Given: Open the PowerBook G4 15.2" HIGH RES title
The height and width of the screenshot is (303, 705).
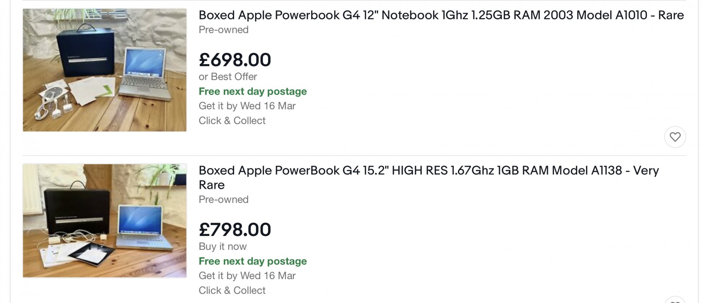Looking at the screenshot, I should point(428,171).
